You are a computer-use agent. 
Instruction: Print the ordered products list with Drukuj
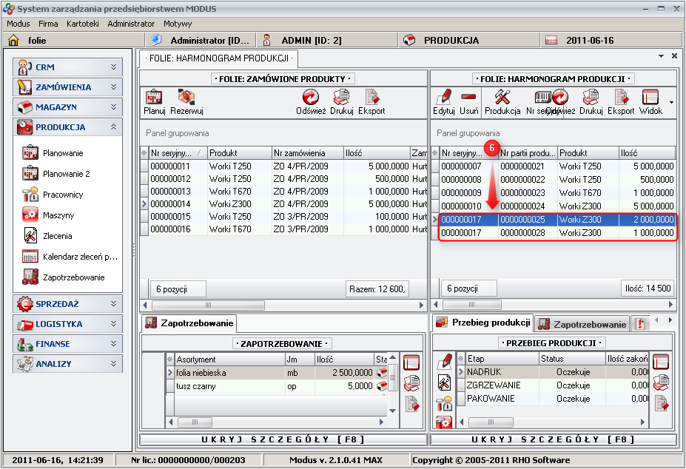tap(341, 102)
